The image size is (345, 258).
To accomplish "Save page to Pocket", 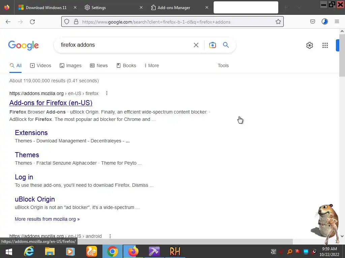I will point(312,21).
